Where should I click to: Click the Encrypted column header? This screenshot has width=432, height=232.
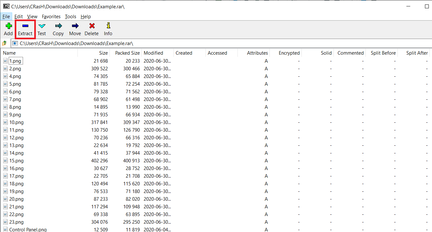[289, 53]
